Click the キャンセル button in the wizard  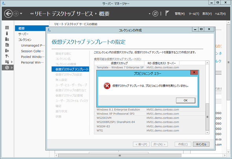tap(201, 144)
